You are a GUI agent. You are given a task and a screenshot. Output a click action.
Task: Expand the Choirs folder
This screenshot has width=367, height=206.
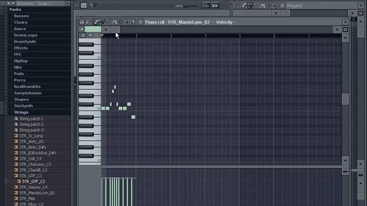pos(21,22)
